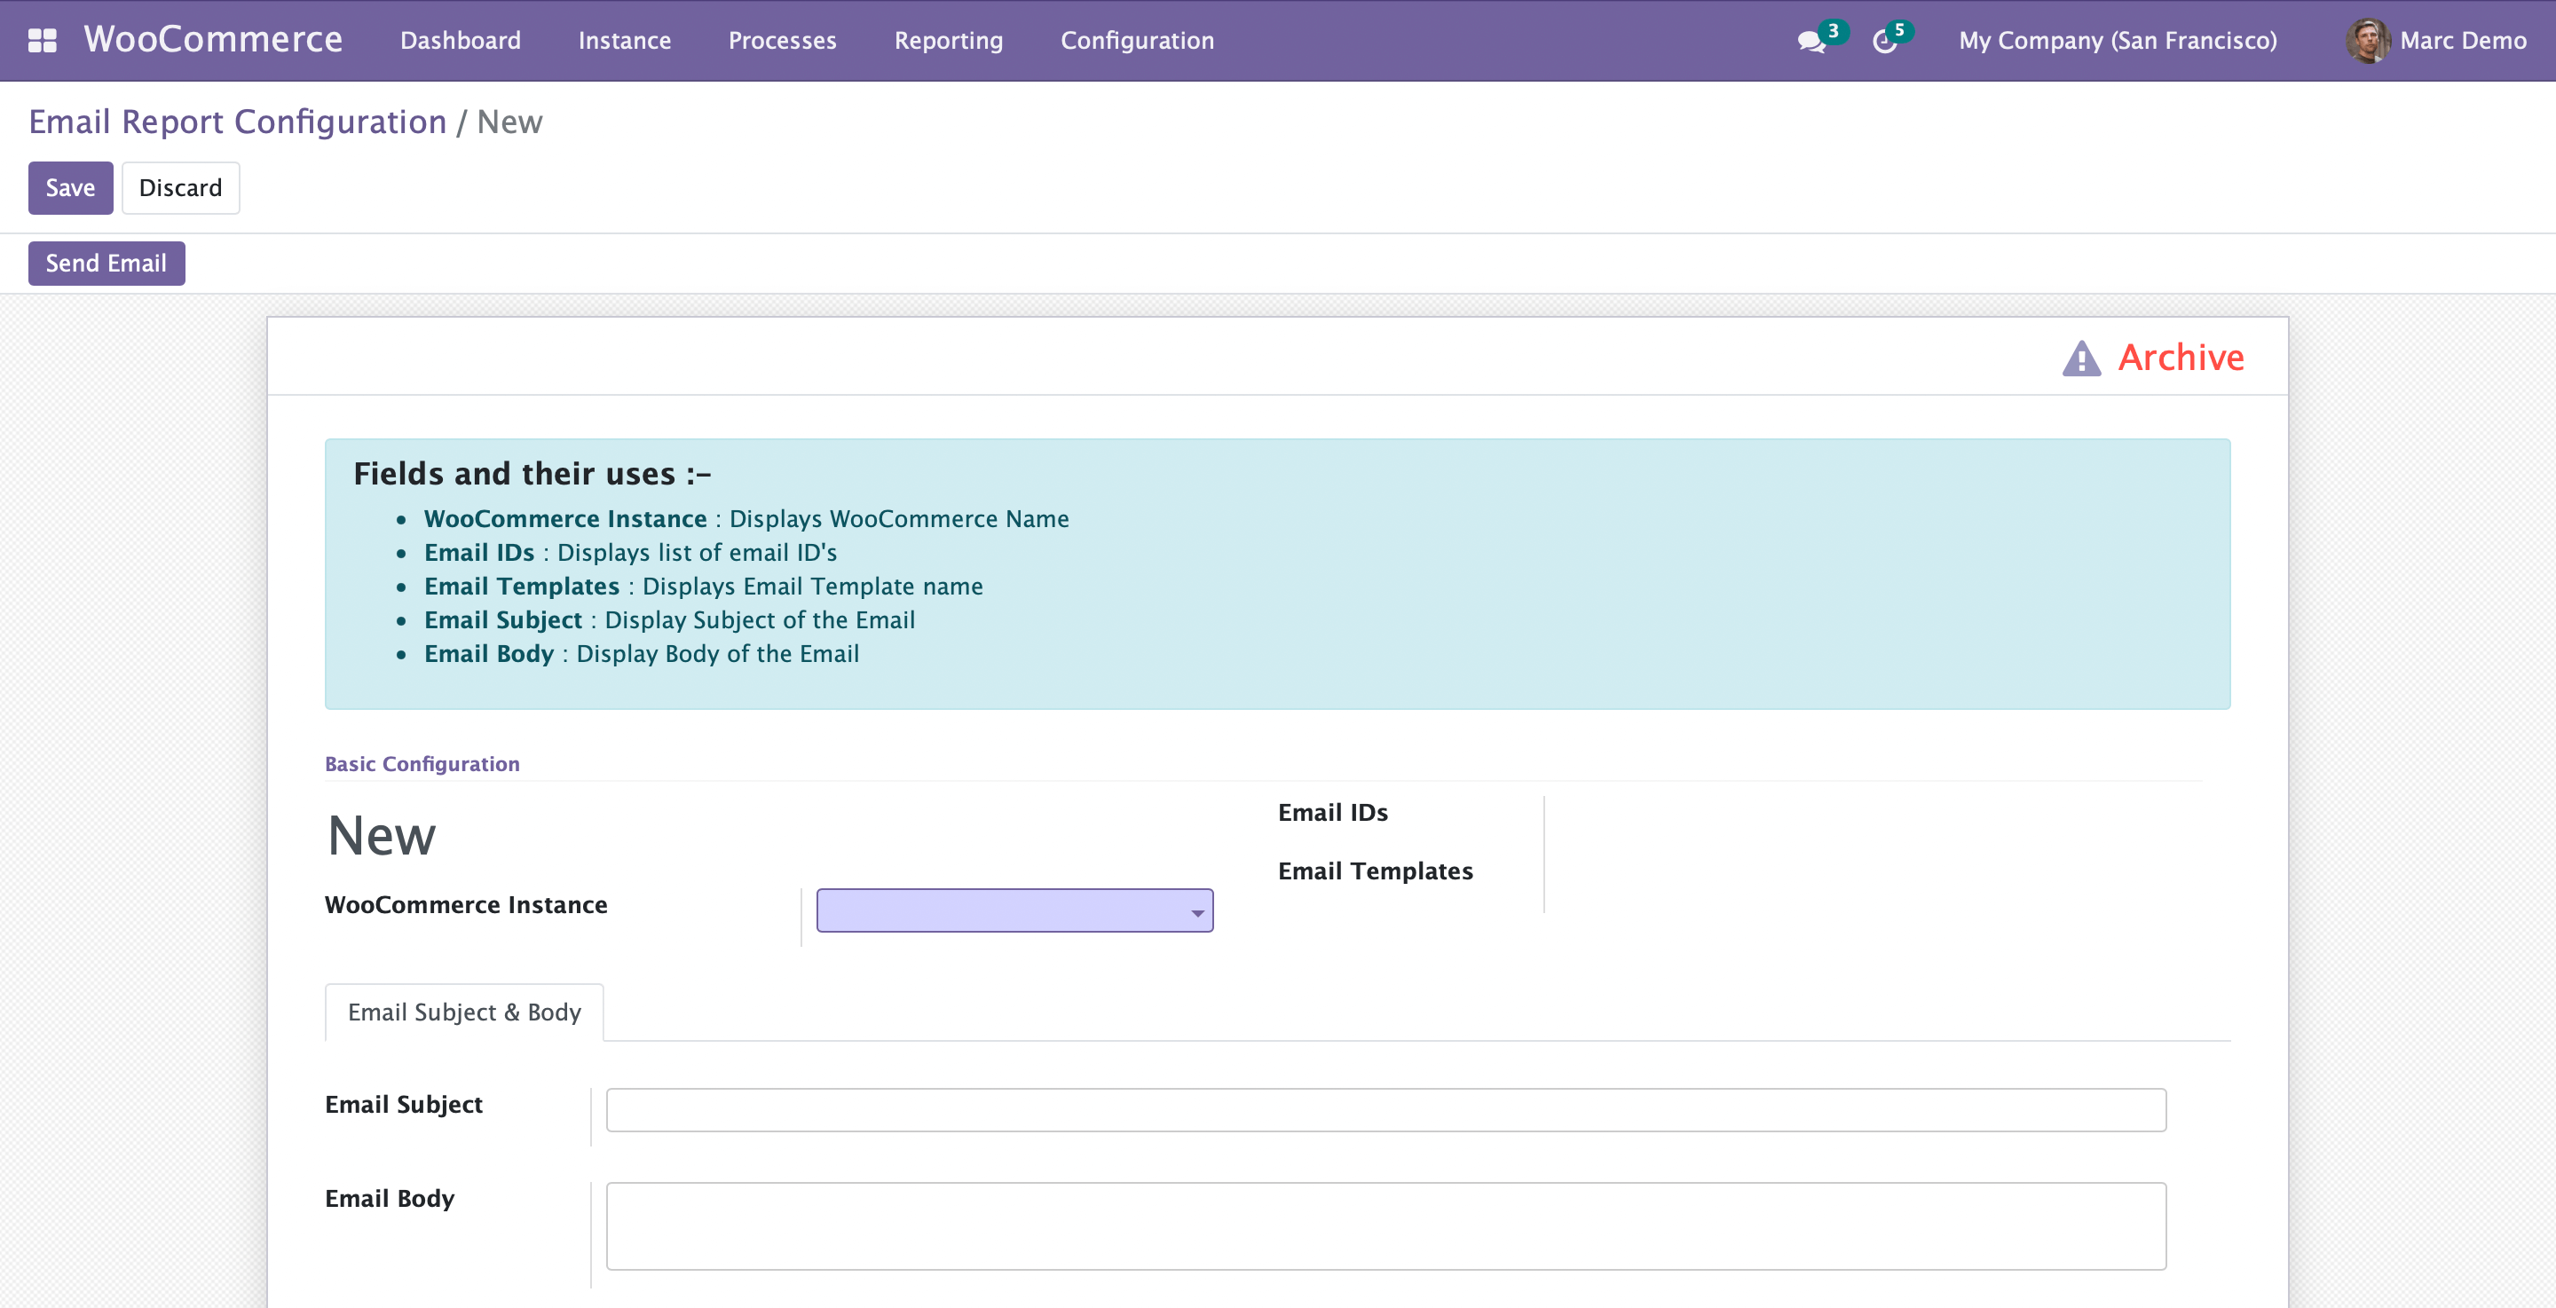Open the conversations messages icon
Screen dimensions: 2556x1308
click(x=1810, y=42)
